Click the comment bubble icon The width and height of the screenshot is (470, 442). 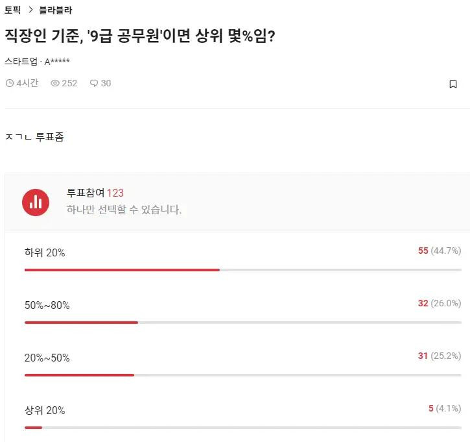[94, 83]
